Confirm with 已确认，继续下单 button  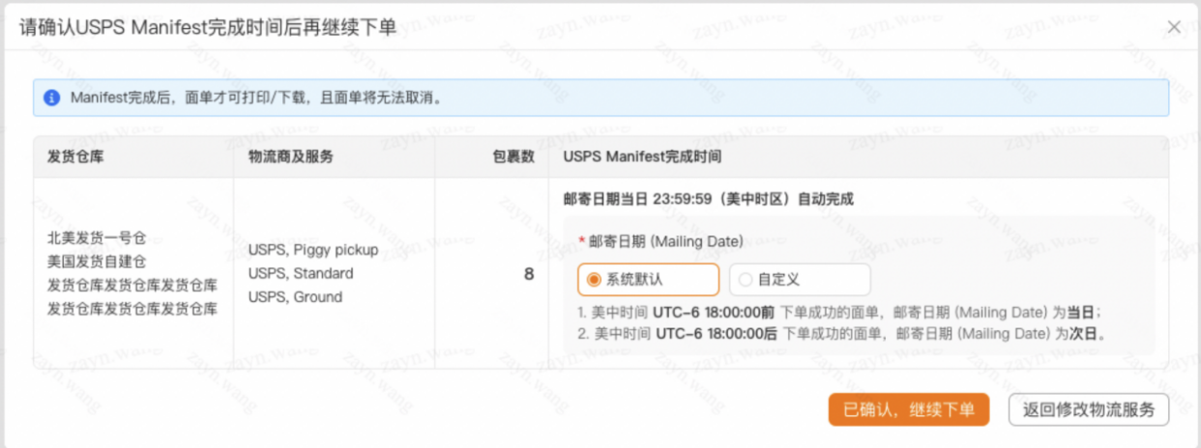pos(909,409)
